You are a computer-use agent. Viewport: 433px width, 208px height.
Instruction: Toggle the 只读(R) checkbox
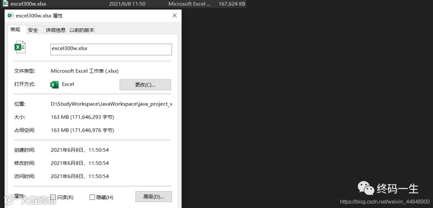pos(53,197)
